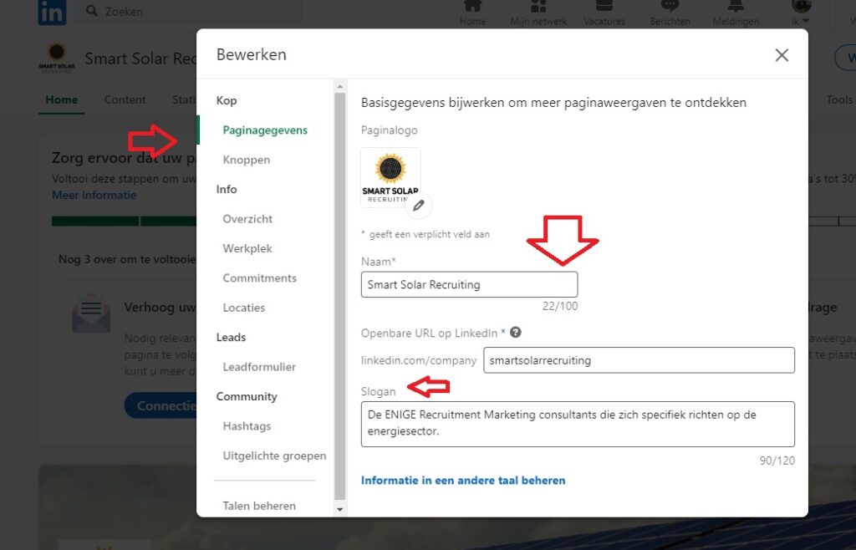Image resolution: width=856 pixels, height=550 pixels.
Task: Click the help icon beside Openbare URL
Action: (x=516, y=332)
